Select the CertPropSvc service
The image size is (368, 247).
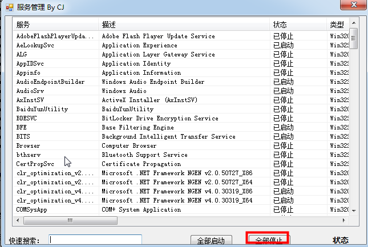35,164
